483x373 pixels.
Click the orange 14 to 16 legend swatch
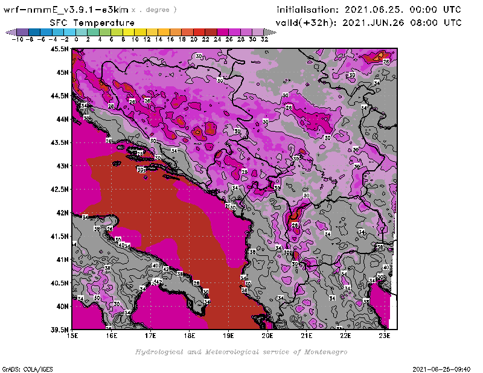click(x=164, y=32)
